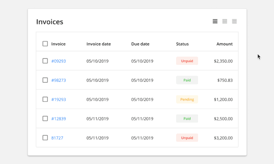This screenshot has width=274, height=164.
Task: Switch to the default row density icon
Action: point(215,21)
